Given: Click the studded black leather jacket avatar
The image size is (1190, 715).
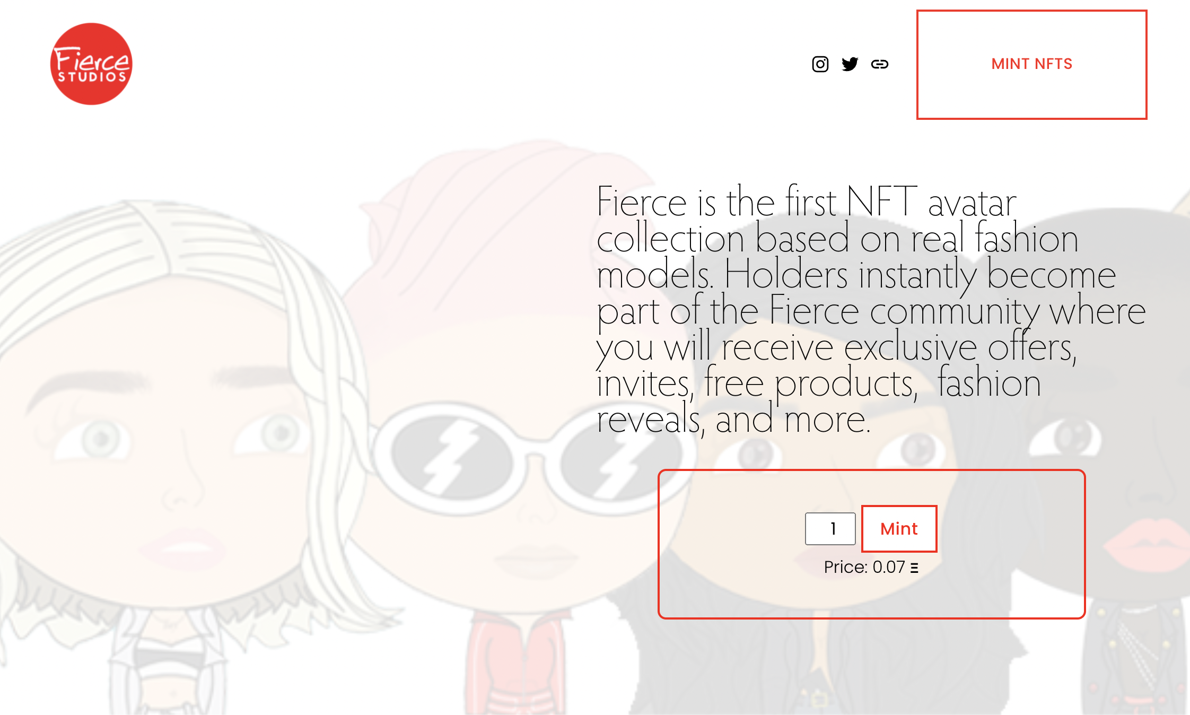Looking at the screenshot, I should [1130, 658].
